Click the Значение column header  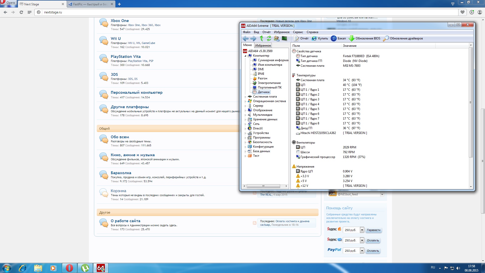389,46
